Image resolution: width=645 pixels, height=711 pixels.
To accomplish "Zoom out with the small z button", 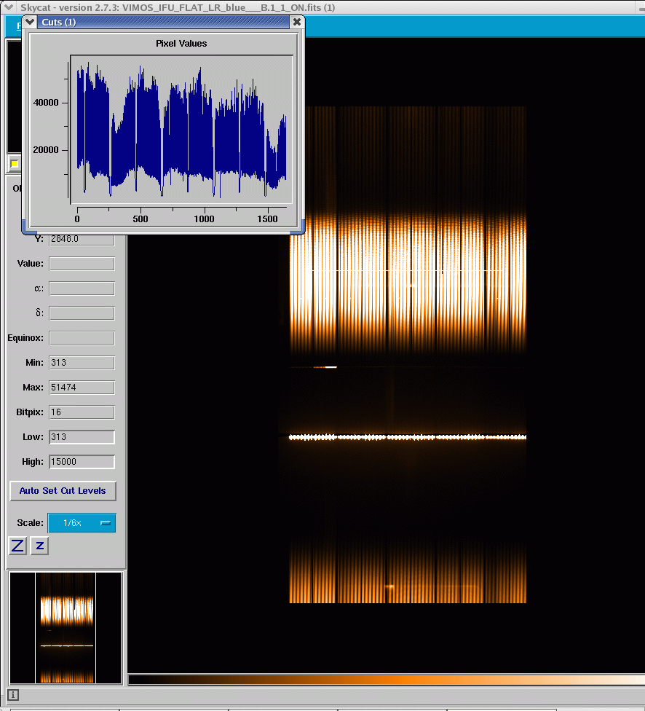I will click(39, 546).
